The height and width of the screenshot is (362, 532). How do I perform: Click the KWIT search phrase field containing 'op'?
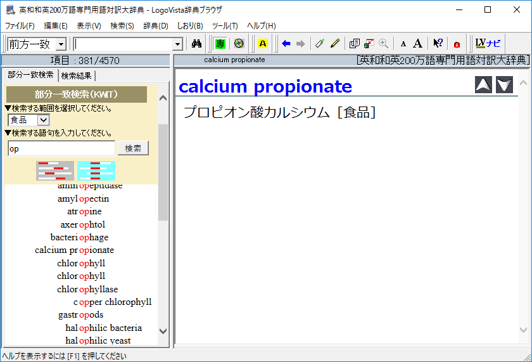tap(61, 148)
